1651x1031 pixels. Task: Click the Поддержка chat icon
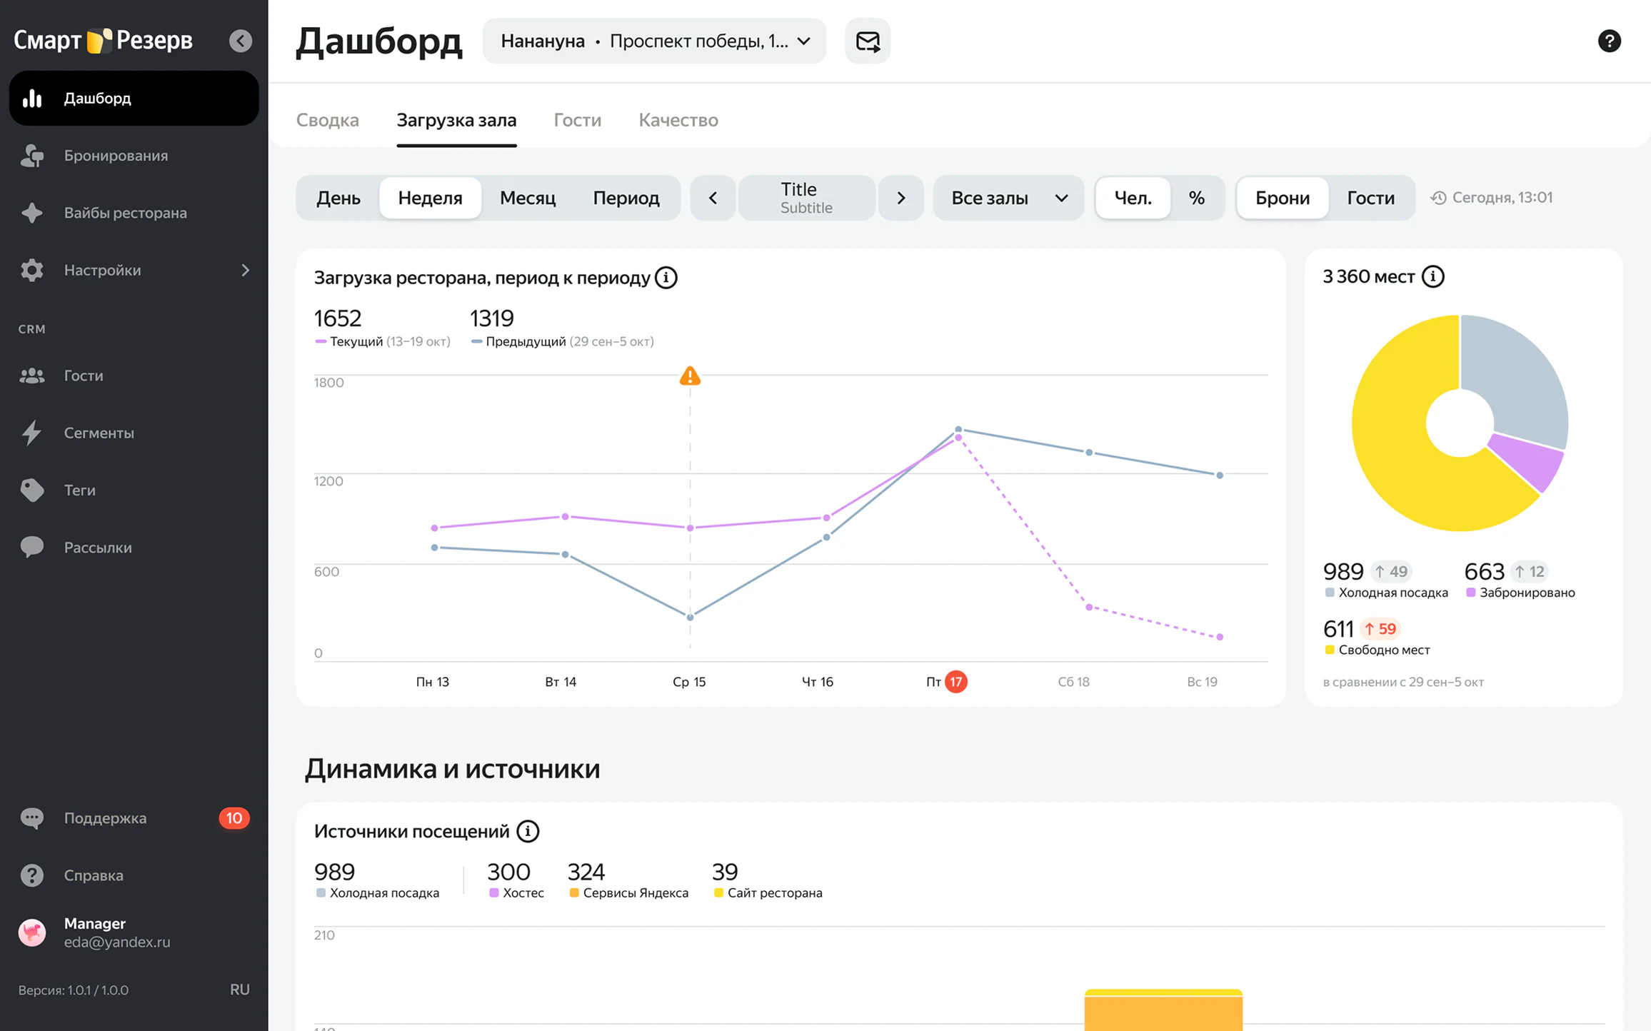coord(32,818)
